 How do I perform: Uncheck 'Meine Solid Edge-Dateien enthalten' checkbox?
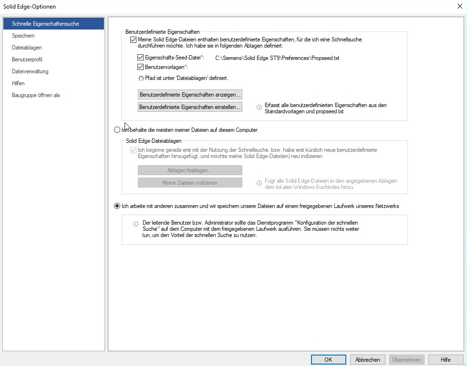[133, 40]
